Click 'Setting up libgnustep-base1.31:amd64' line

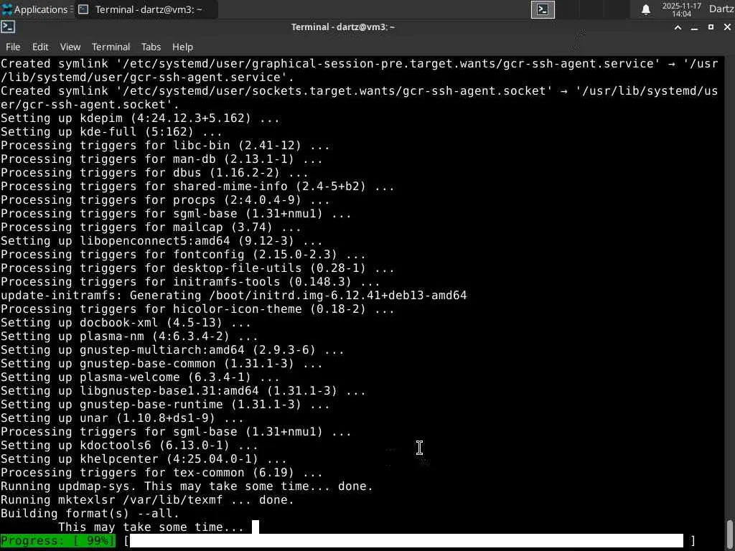[x=183, y=391]
